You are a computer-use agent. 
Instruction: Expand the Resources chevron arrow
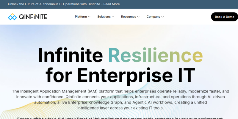(138, 17)
